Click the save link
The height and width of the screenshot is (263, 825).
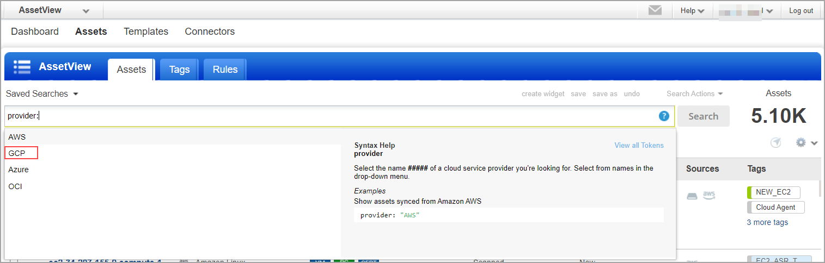click(578, 94)
